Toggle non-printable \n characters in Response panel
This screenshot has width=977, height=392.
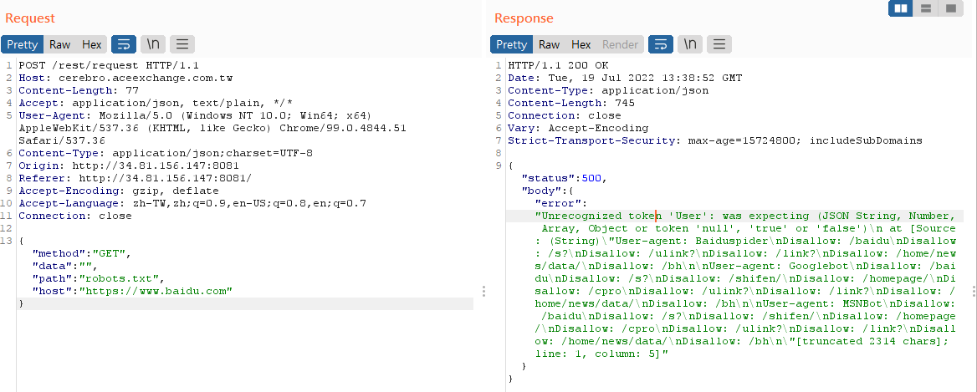pos(690,44)
